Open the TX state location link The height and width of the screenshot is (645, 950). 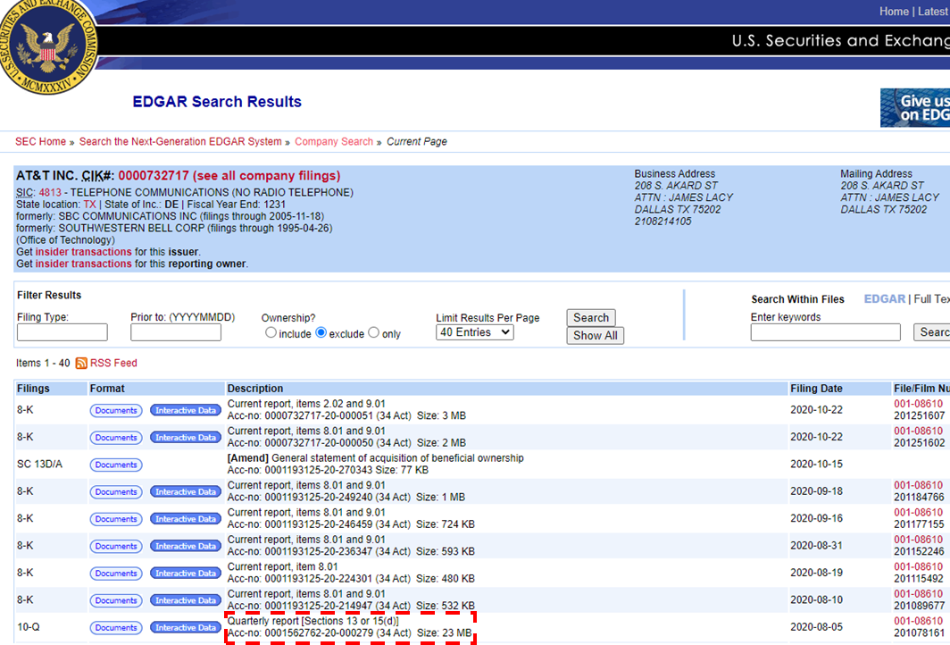click(x=89, y=205)
